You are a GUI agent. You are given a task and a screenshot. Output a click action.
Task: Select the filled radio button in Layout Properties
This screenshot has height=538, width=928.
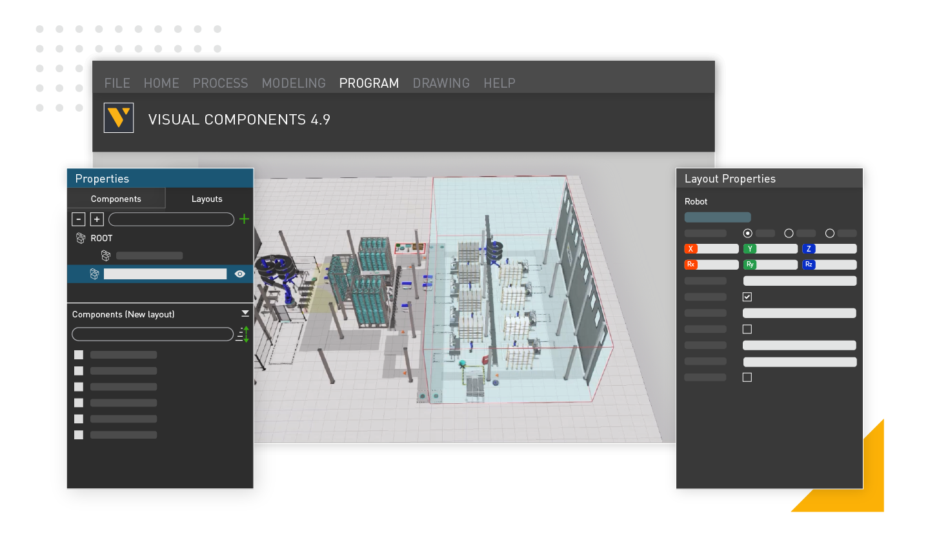pyautogui.click(x=748, y=233)
